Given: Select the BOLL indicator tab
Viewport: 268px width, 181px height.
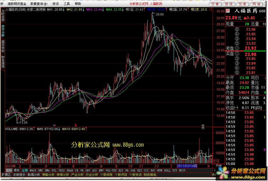Looking at the screenshot, I should click(167, 170).
